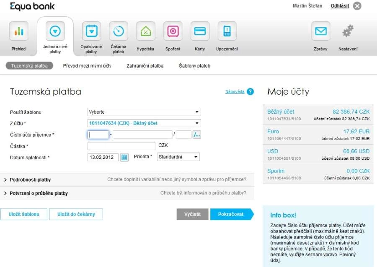Open Opakované platby calendar icon
Viewport: 377px width, 267px height.
[x=91, y=31]
